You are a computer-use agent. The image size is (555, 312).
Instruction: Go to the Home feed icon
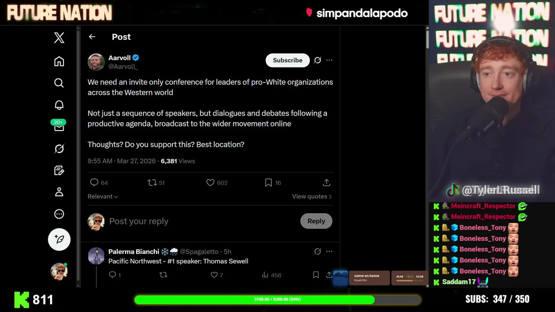point(59,61)
